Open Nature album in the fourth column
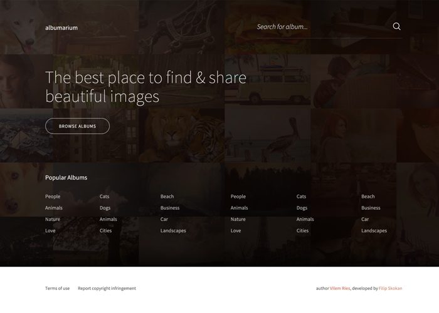The width and height of the screenshot is (439, 313). pos(238,219)
